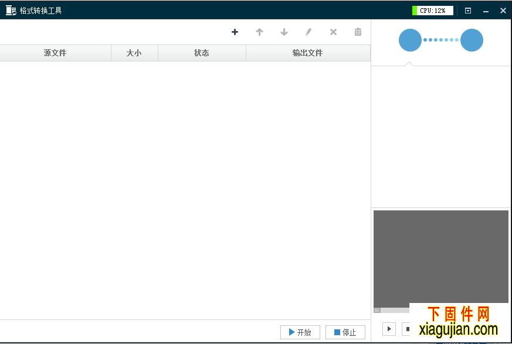Click the preview progress slider handle
This screenshot has height=344, width=512.
coord(377,310)
